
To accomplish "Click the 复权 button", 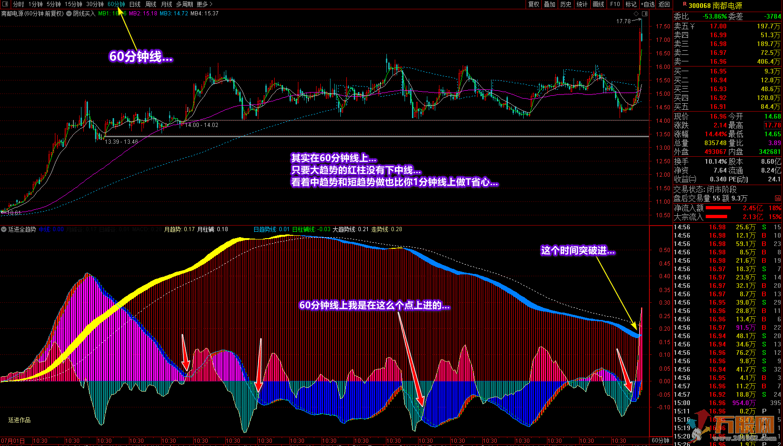I will (x=533, y=4).
